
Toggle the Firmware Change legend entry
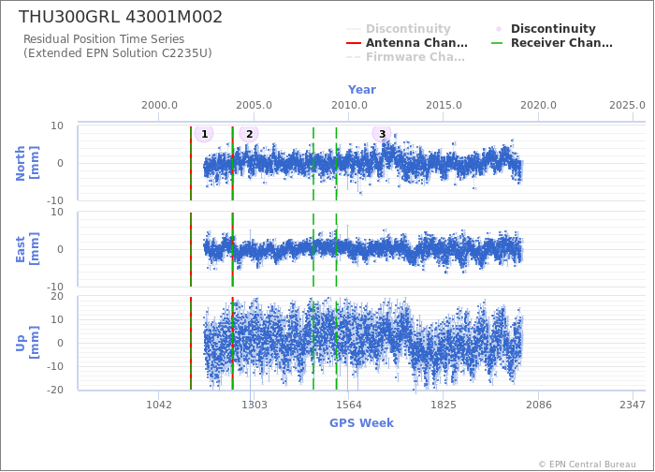[405, 57]
